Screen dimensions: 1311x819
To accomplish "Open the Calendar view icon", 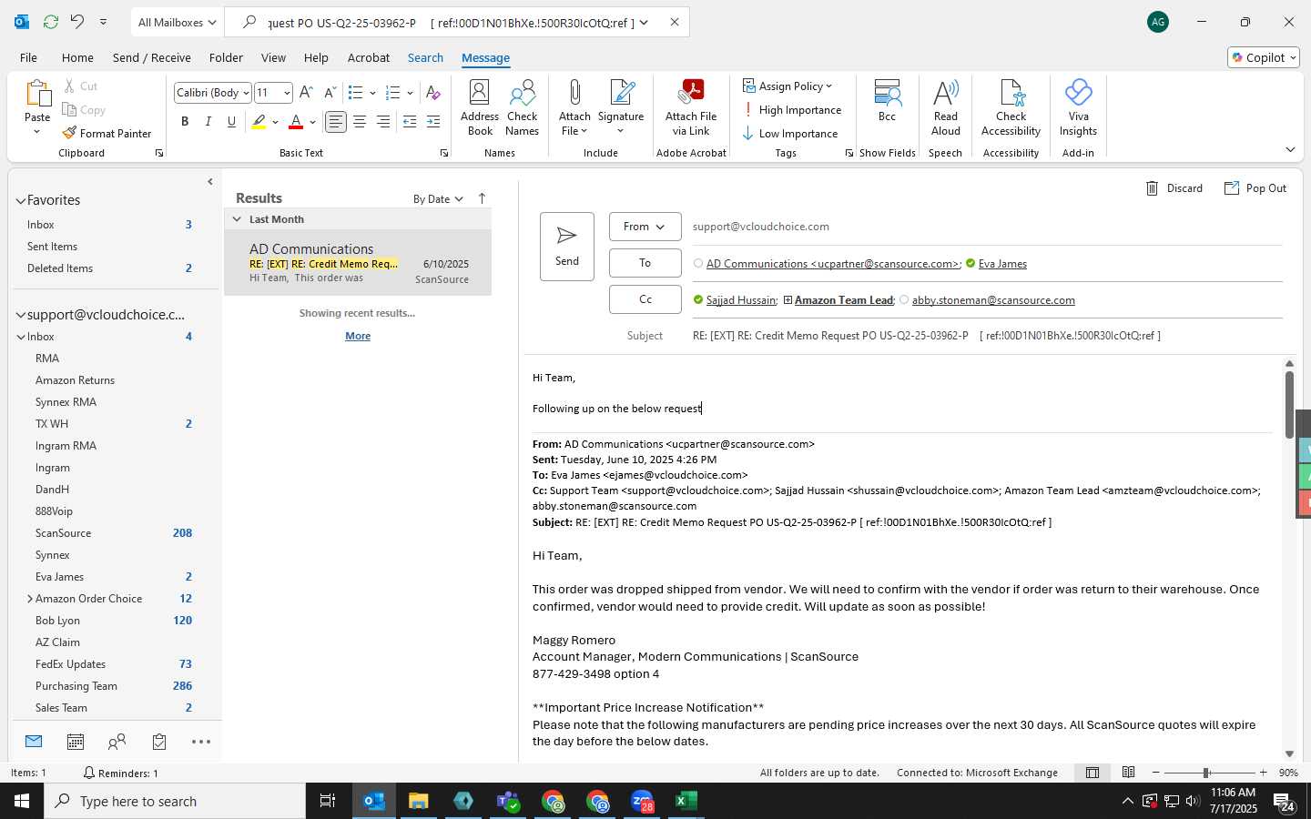I will pyautogui.click(x=76, y=742).
